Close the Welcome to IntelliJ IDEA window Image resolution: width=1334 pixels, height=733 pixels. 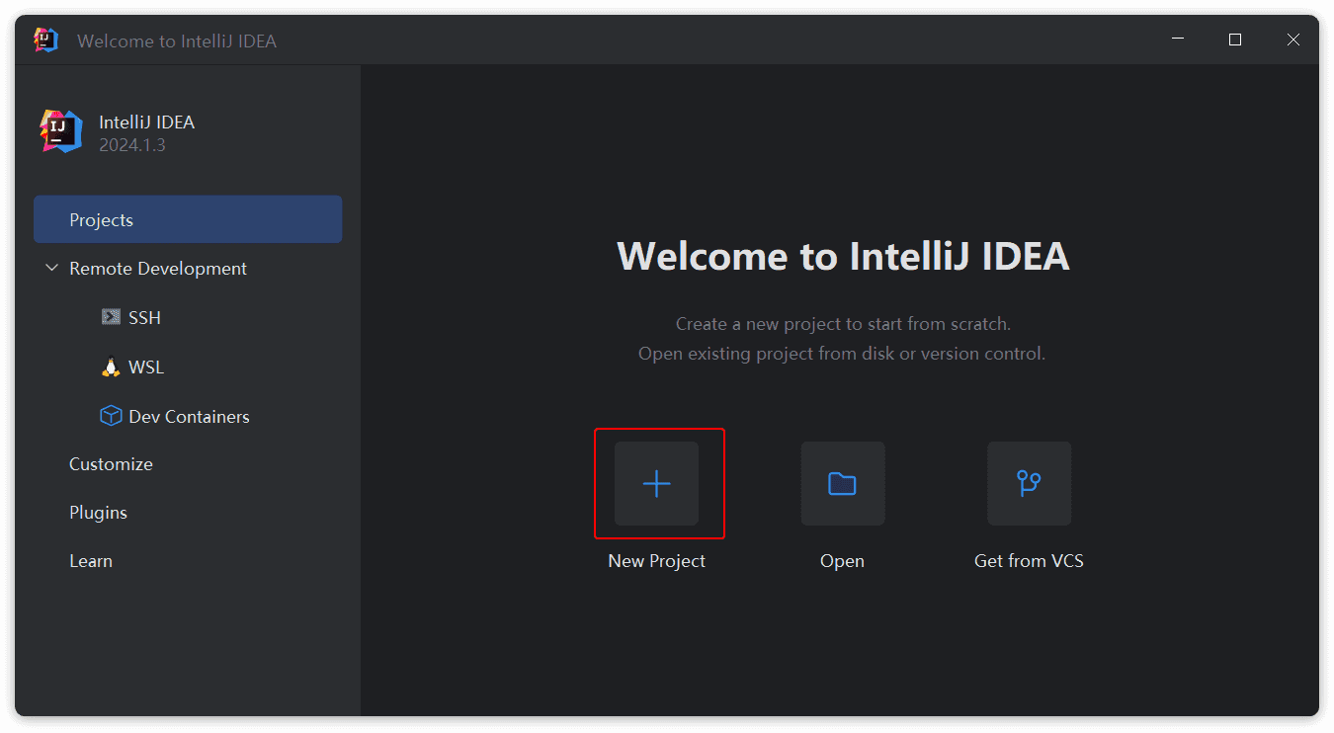(x=1292, y=40)
